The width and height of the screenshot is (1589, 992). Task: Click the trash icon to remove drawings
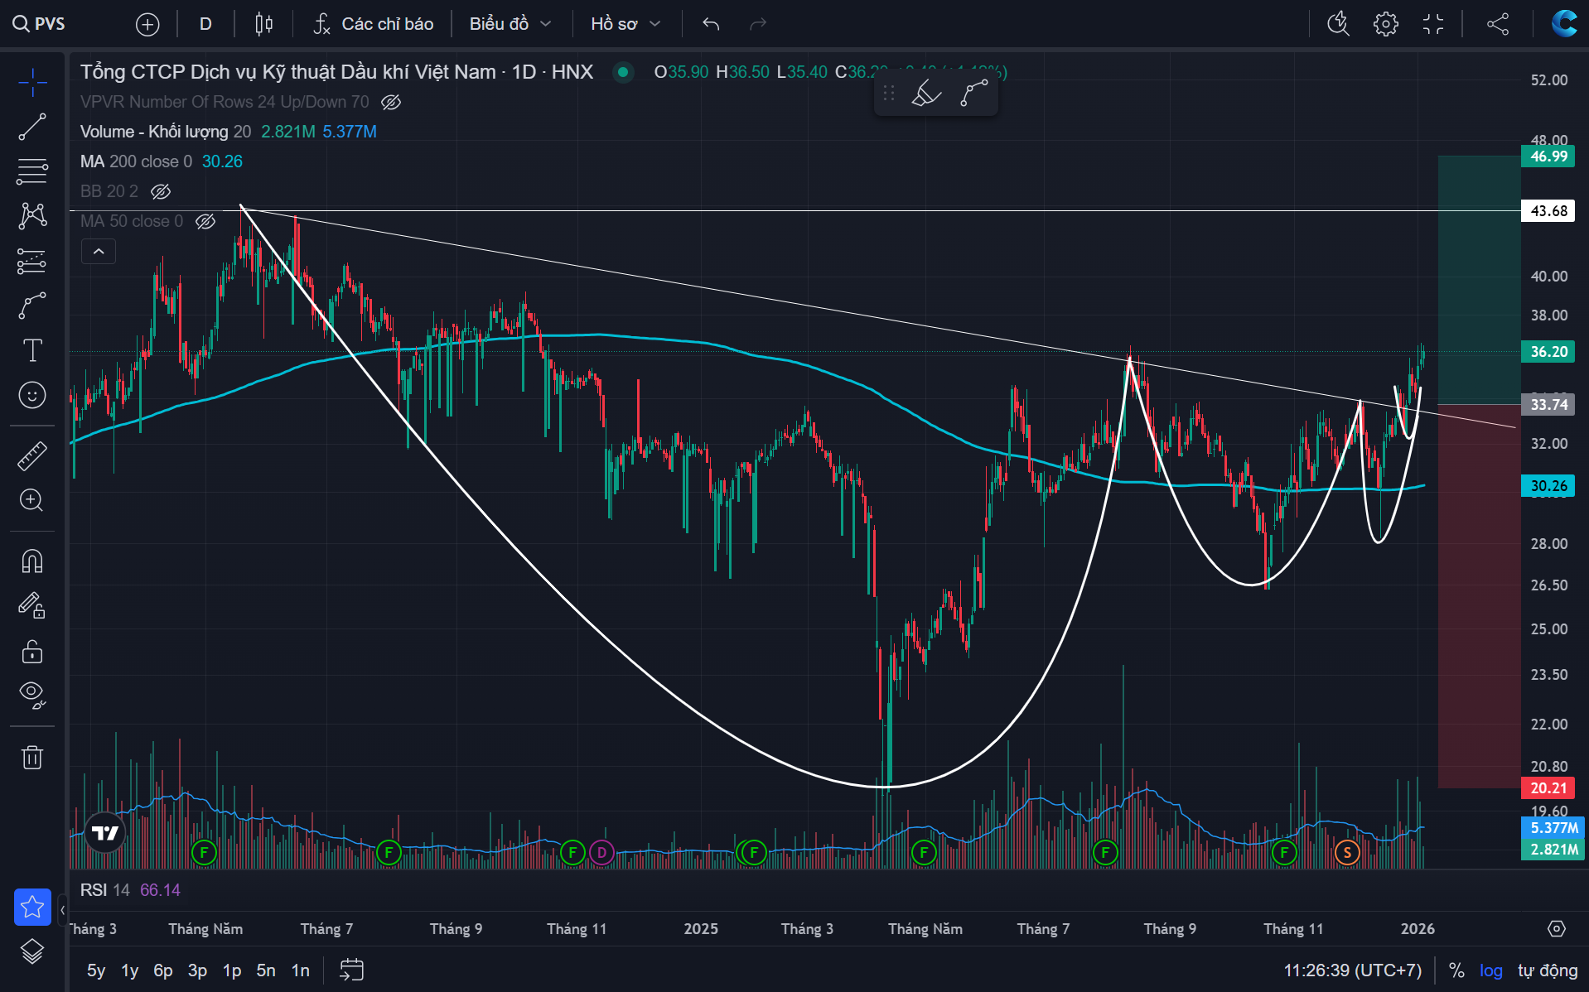[32, 757]
